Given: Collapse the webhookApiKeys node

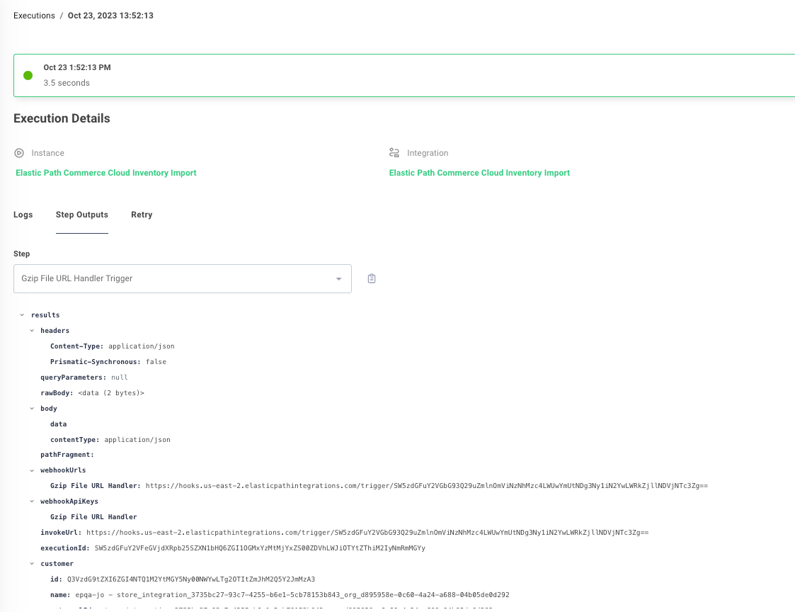Looking at the screenshot, I should click(32, 501).
